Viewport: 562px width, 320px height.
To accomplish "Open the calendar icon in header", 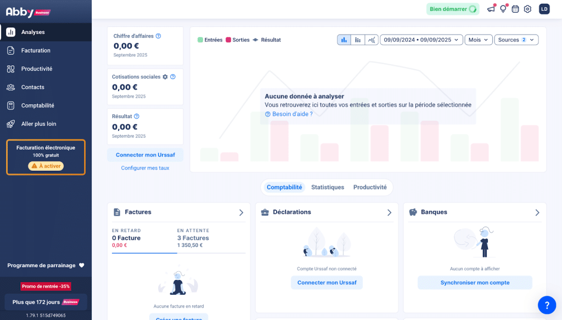I will click(x=515, y=9).
